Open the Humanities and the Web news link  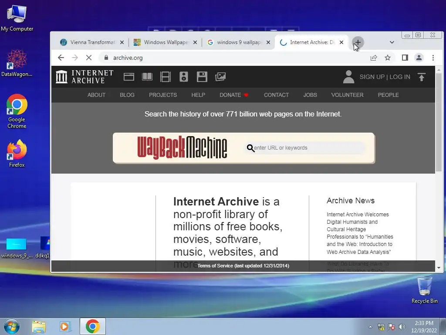360,233
